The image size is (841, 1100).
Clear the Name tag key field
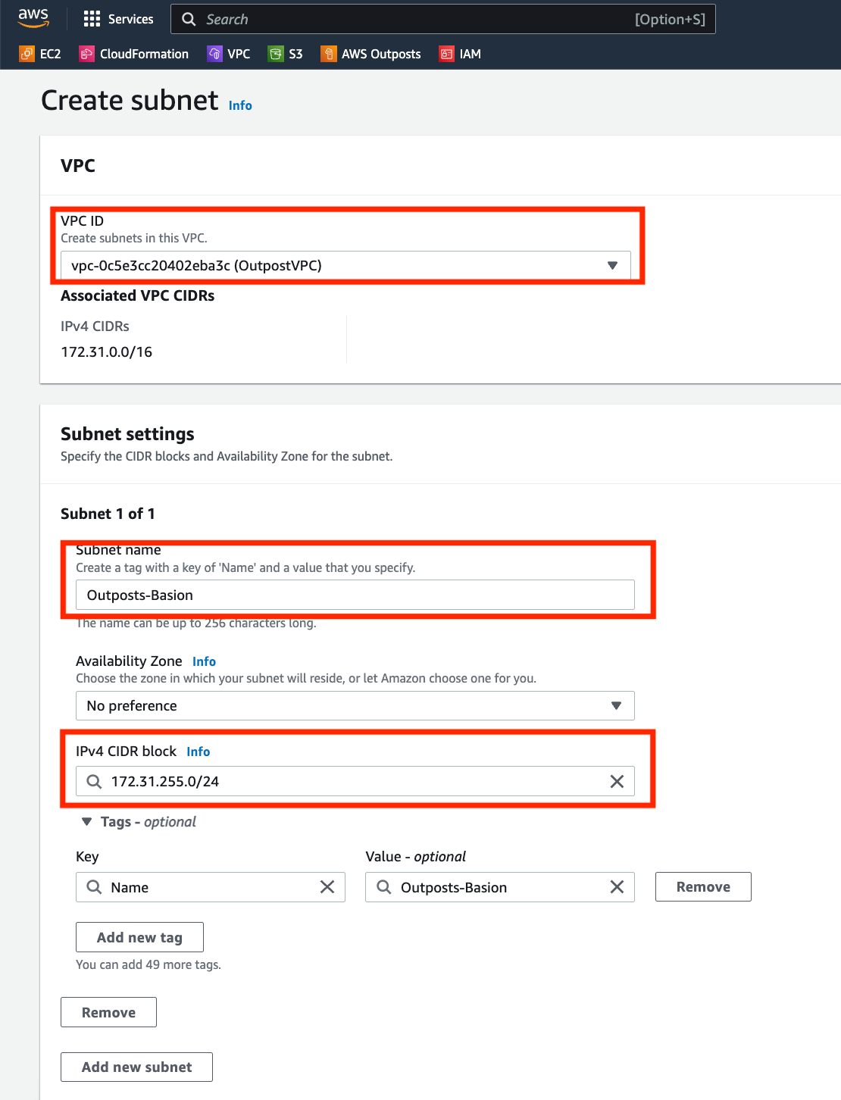coord(327,886)
